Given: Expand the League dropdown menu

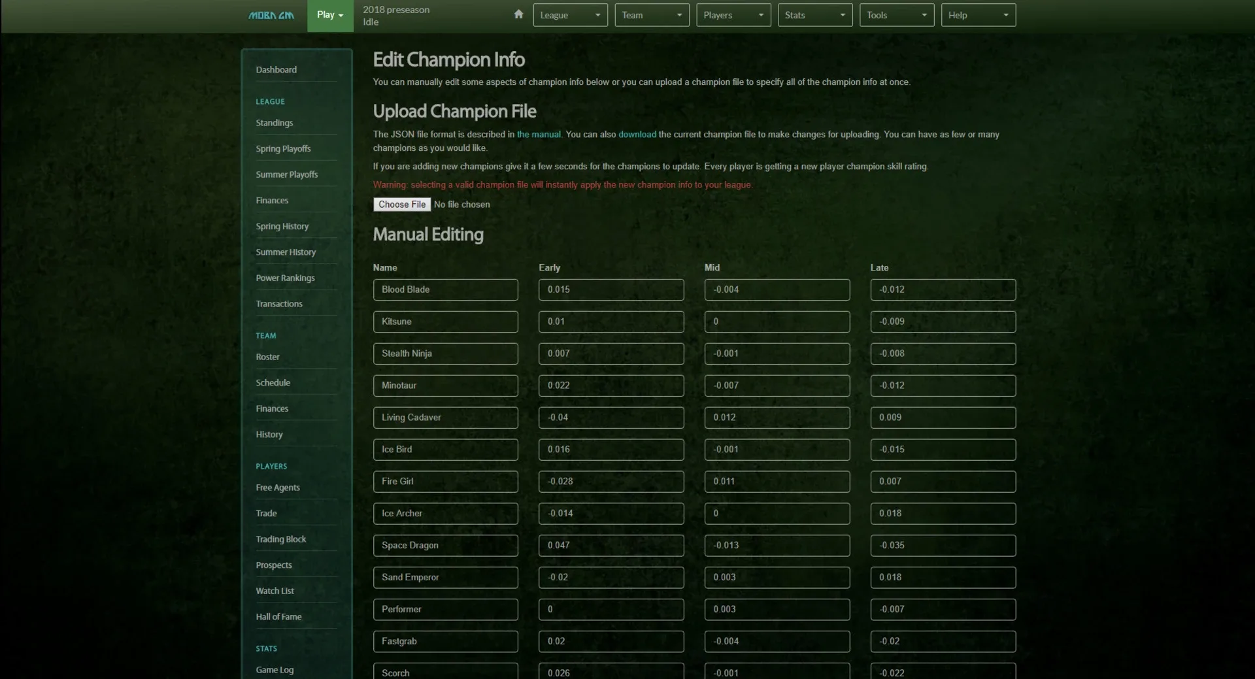Looking at the screenshot, I should [570, 15].
